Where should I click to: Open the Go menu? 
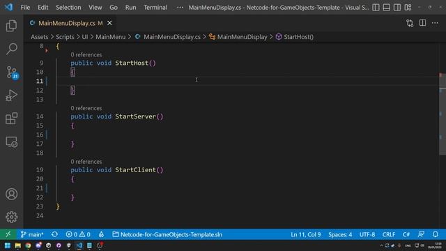pos(114,8)
